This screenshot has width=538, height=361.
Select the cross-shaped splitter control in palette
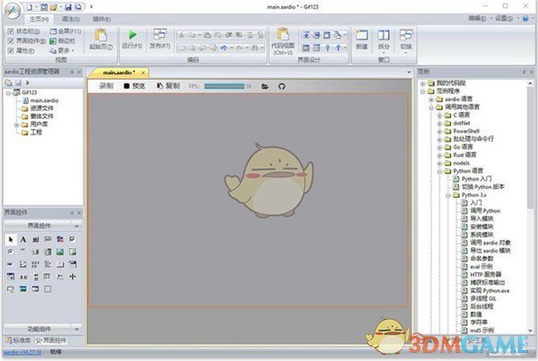click(x=73, y=277)
